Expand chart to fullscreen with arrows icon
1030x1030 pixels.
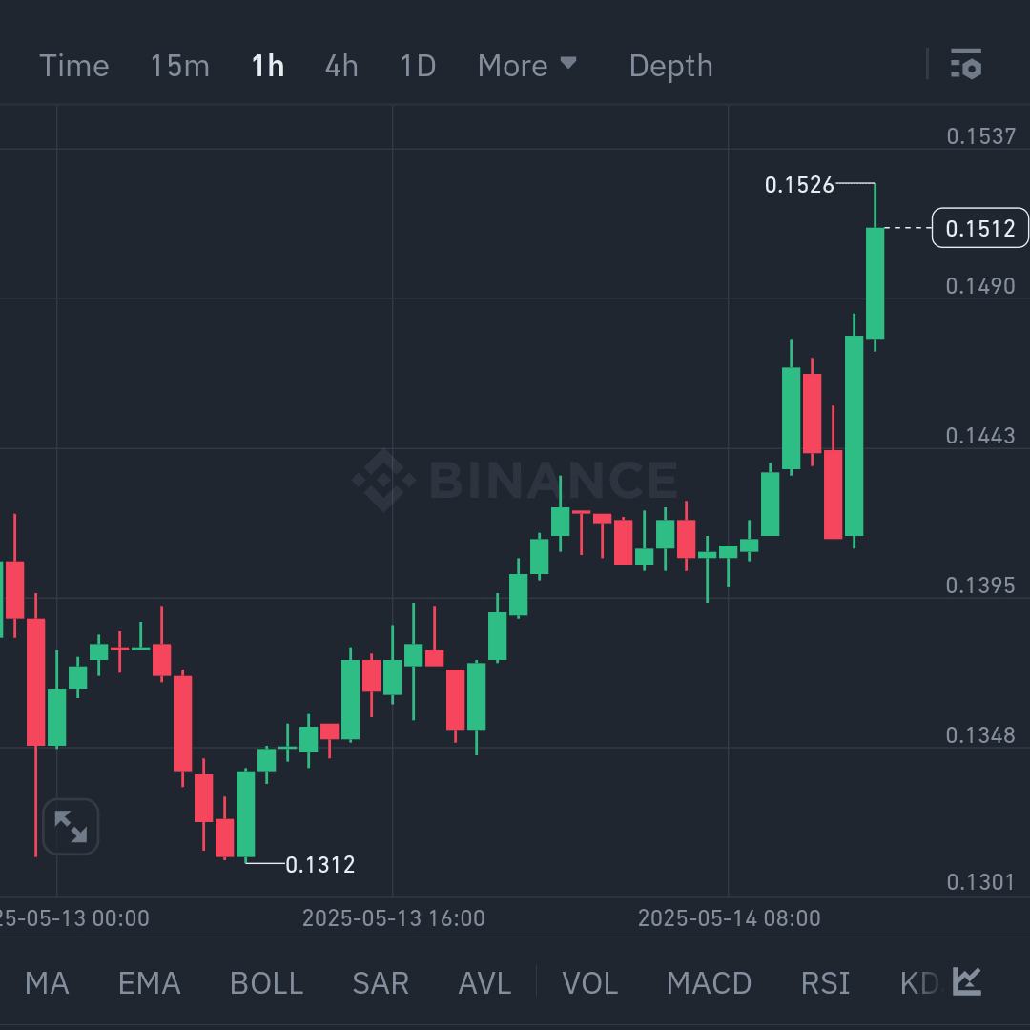point(71,826)
